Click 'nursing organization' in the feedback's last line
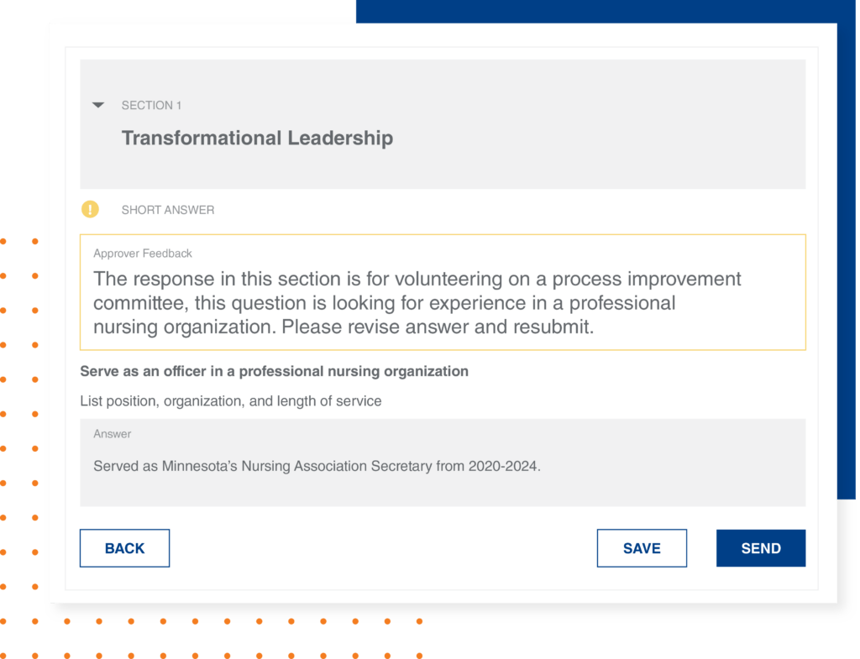Image resolution: width=860 pixels, height=659 pixels. coord(182,327)
